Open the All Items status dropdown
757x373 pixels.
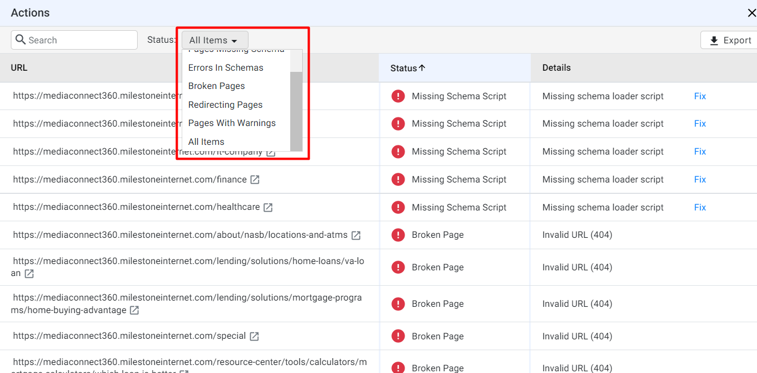pos(215,40)
